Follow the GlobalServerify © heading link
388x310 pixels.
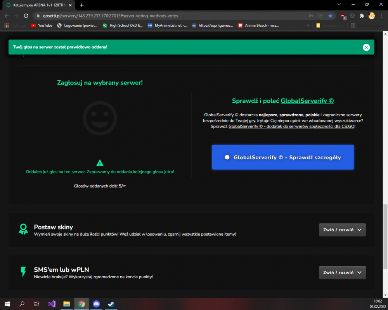point(307,101)
